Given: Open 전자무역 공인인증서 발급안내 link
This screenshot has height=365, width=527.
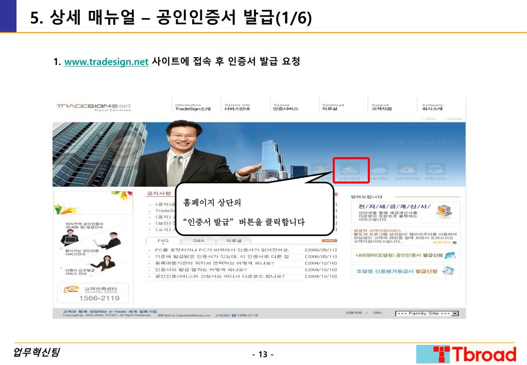Looking at the screenshot, I should tap(84, 225).
